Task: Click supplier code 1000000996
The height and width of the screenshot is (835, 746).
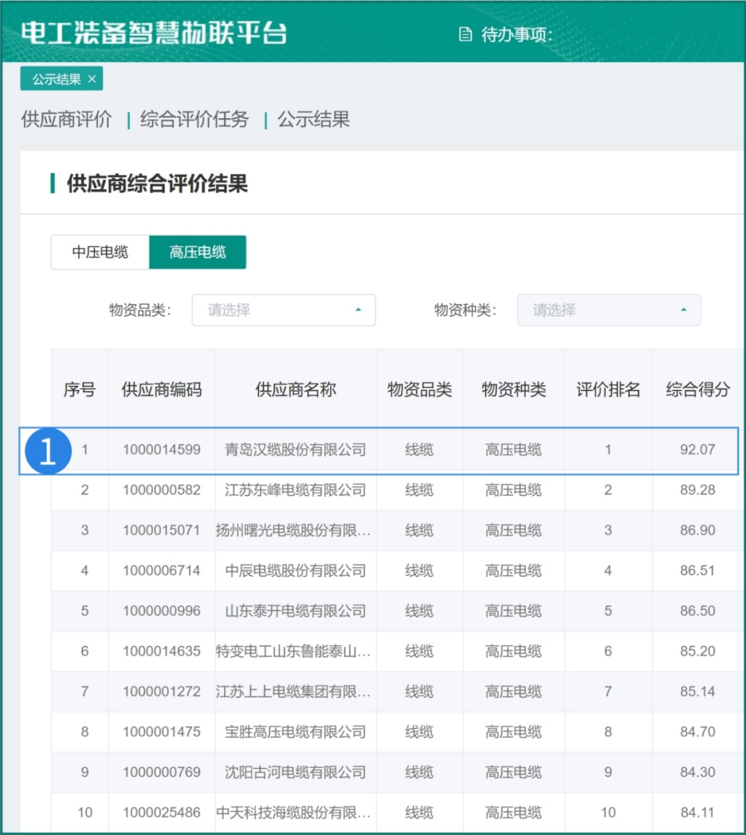Action: [162, 611]
